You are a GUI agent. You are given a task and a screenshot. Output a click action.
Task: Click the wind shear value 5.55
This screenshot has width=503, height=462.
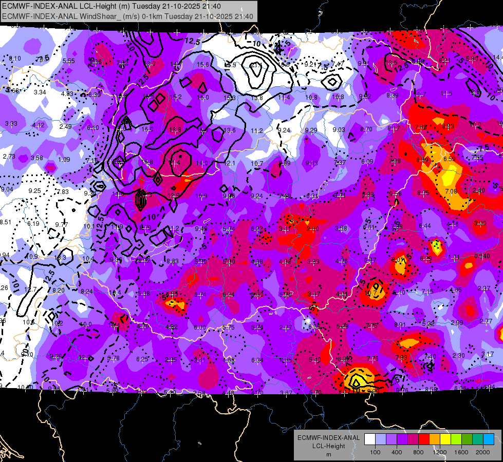(69, 61)
